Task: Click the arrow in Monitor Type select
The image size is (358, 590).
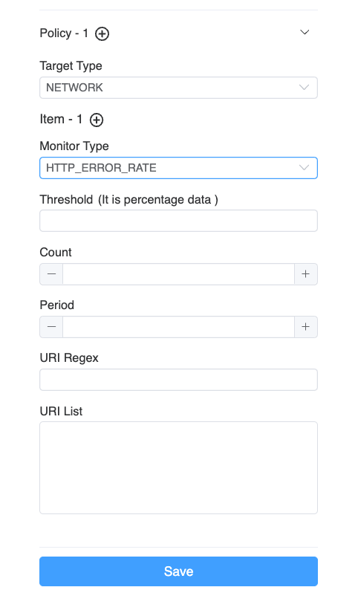Action: [305, 168]
